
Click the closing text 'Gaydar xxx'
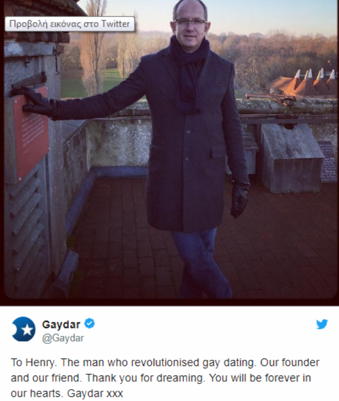click(95, 393)
